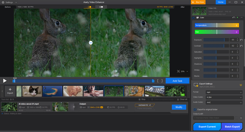Viewport: 245px width, 132px height.
Task: Select the island aerial video thumbnail
Action: (52, 91)
